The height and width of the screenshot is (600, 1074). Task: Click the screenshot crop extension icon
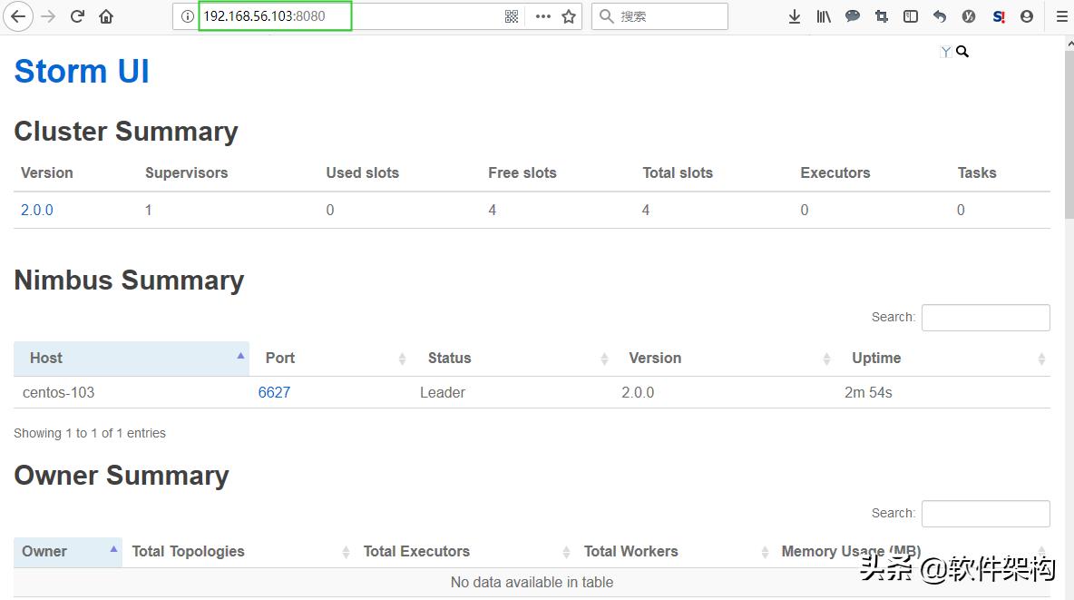(x=881, y=15)
